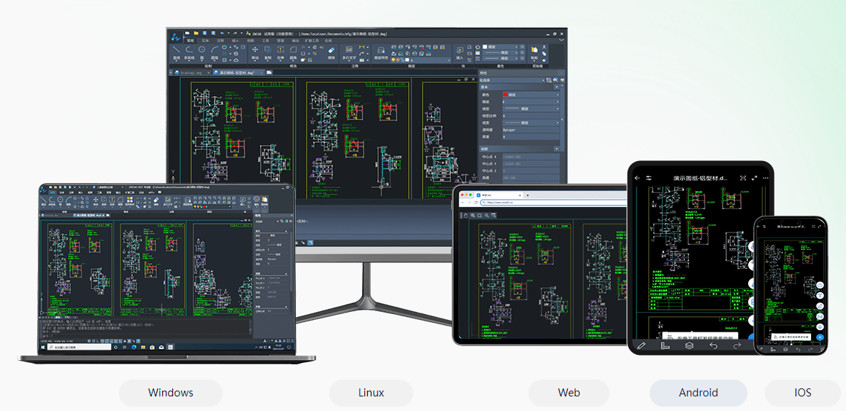
Task: Click the Windows Start button on laptop taskbar
Action: coord(42,348)
